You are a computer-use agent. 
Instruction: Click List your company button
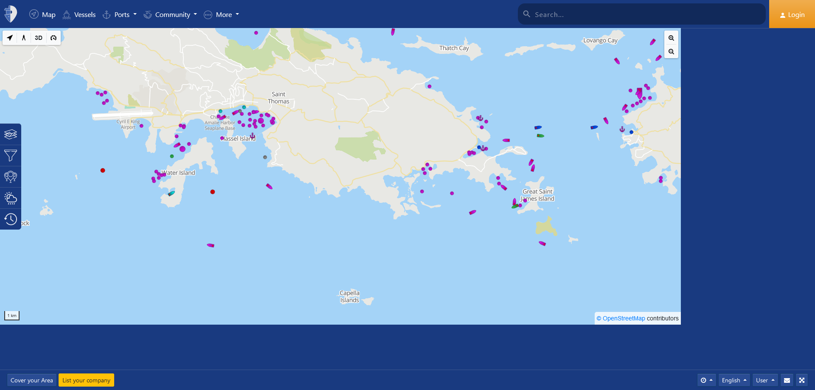(x=86, y=380)
